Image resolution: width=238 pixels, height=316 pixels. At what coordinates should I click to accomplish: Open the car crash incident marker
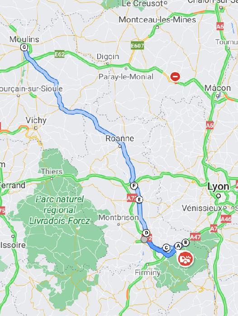coord(185,259)
